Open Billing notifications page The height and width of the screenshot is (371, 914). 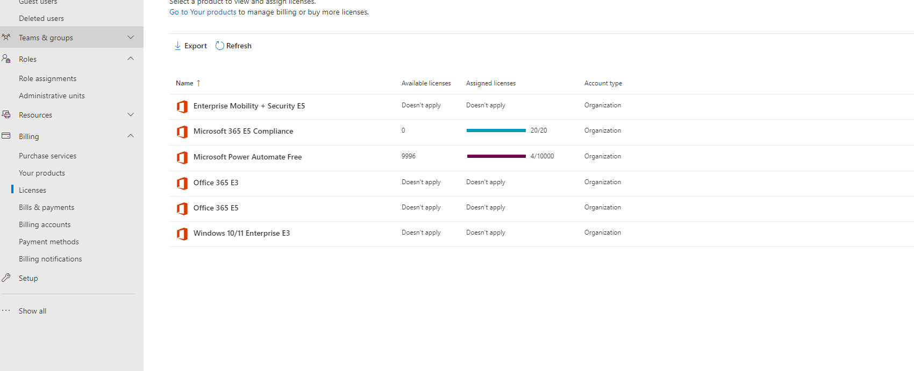[50, 259]
